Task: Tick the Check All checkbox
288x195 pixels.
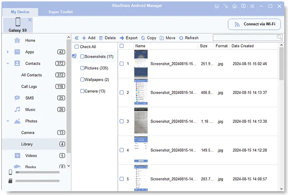Action: click(x=77, y=47)
